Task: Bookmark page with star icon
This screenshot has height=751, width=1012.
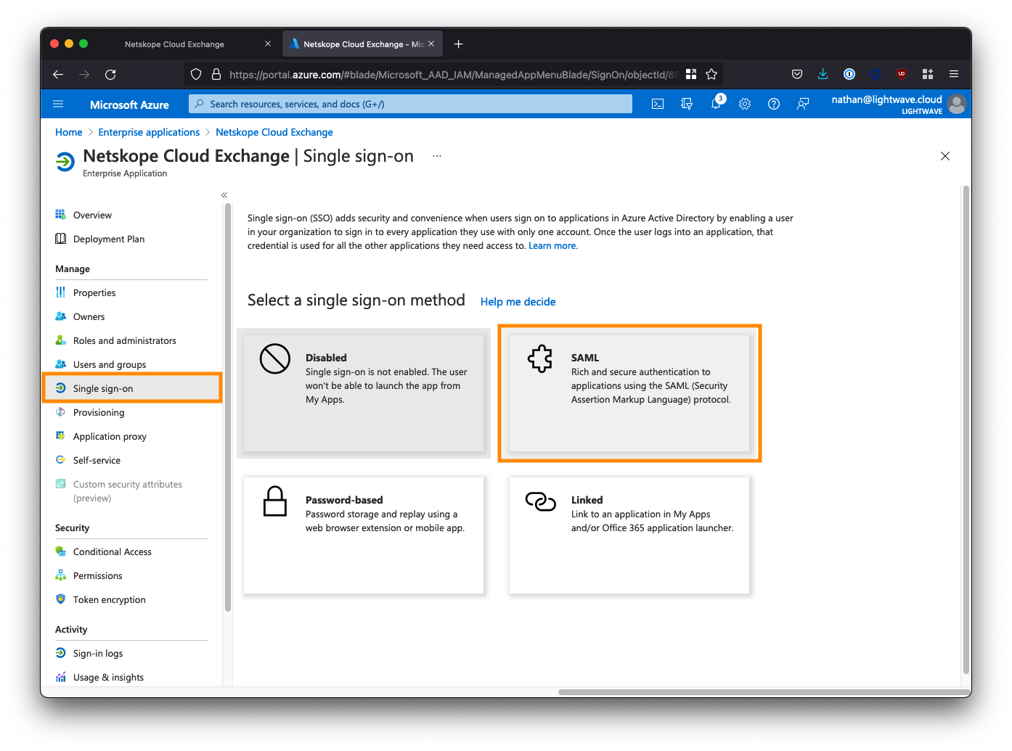Action: click(711, 74)
